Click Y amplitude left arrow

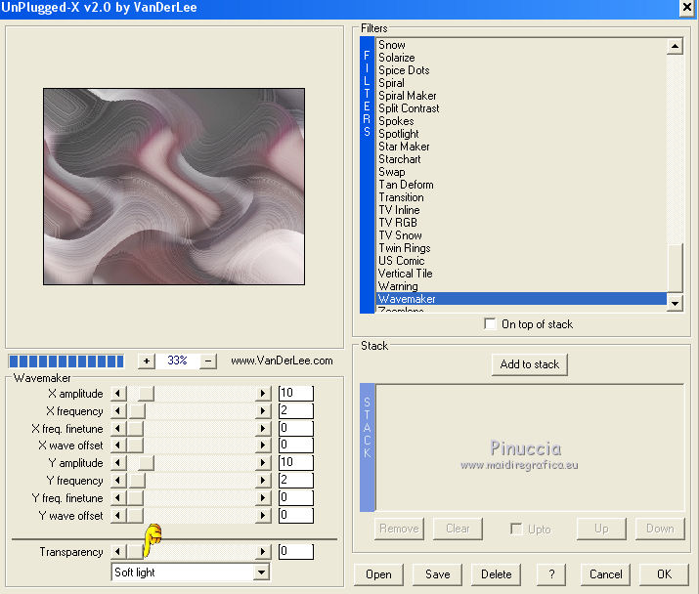[x=118, y=462]
